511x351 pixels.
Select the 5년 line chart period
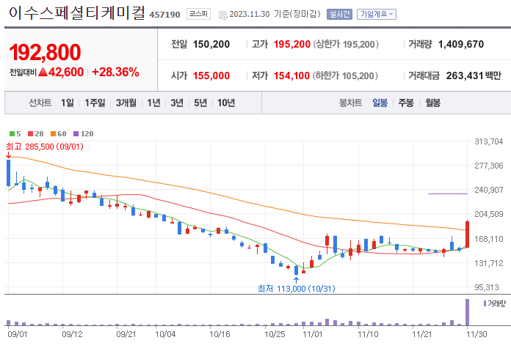[x=200, y=103]
